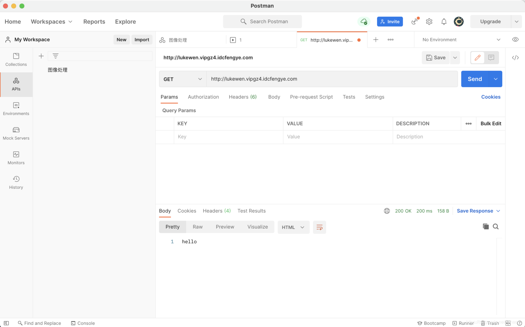525x327 pixels.
Task: Open the Runner
Action: point(463,323)
